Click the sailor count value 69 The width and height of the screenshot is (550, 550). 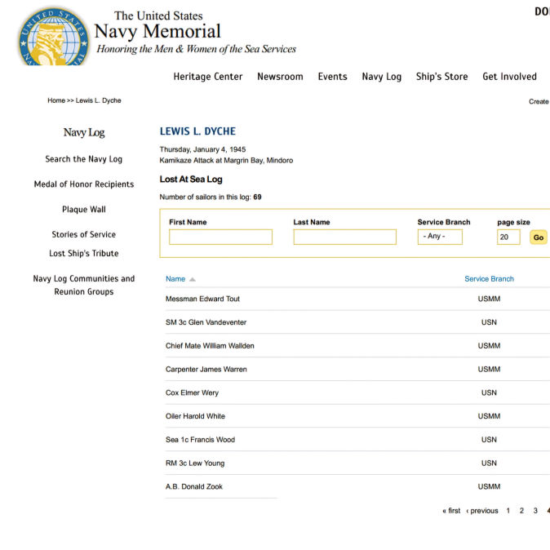(x=257, y=197)
